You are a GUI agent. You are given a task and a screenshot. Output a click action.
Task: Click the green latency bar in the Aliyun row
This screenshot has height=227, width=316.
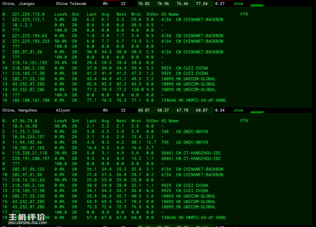tap(257, 112)
